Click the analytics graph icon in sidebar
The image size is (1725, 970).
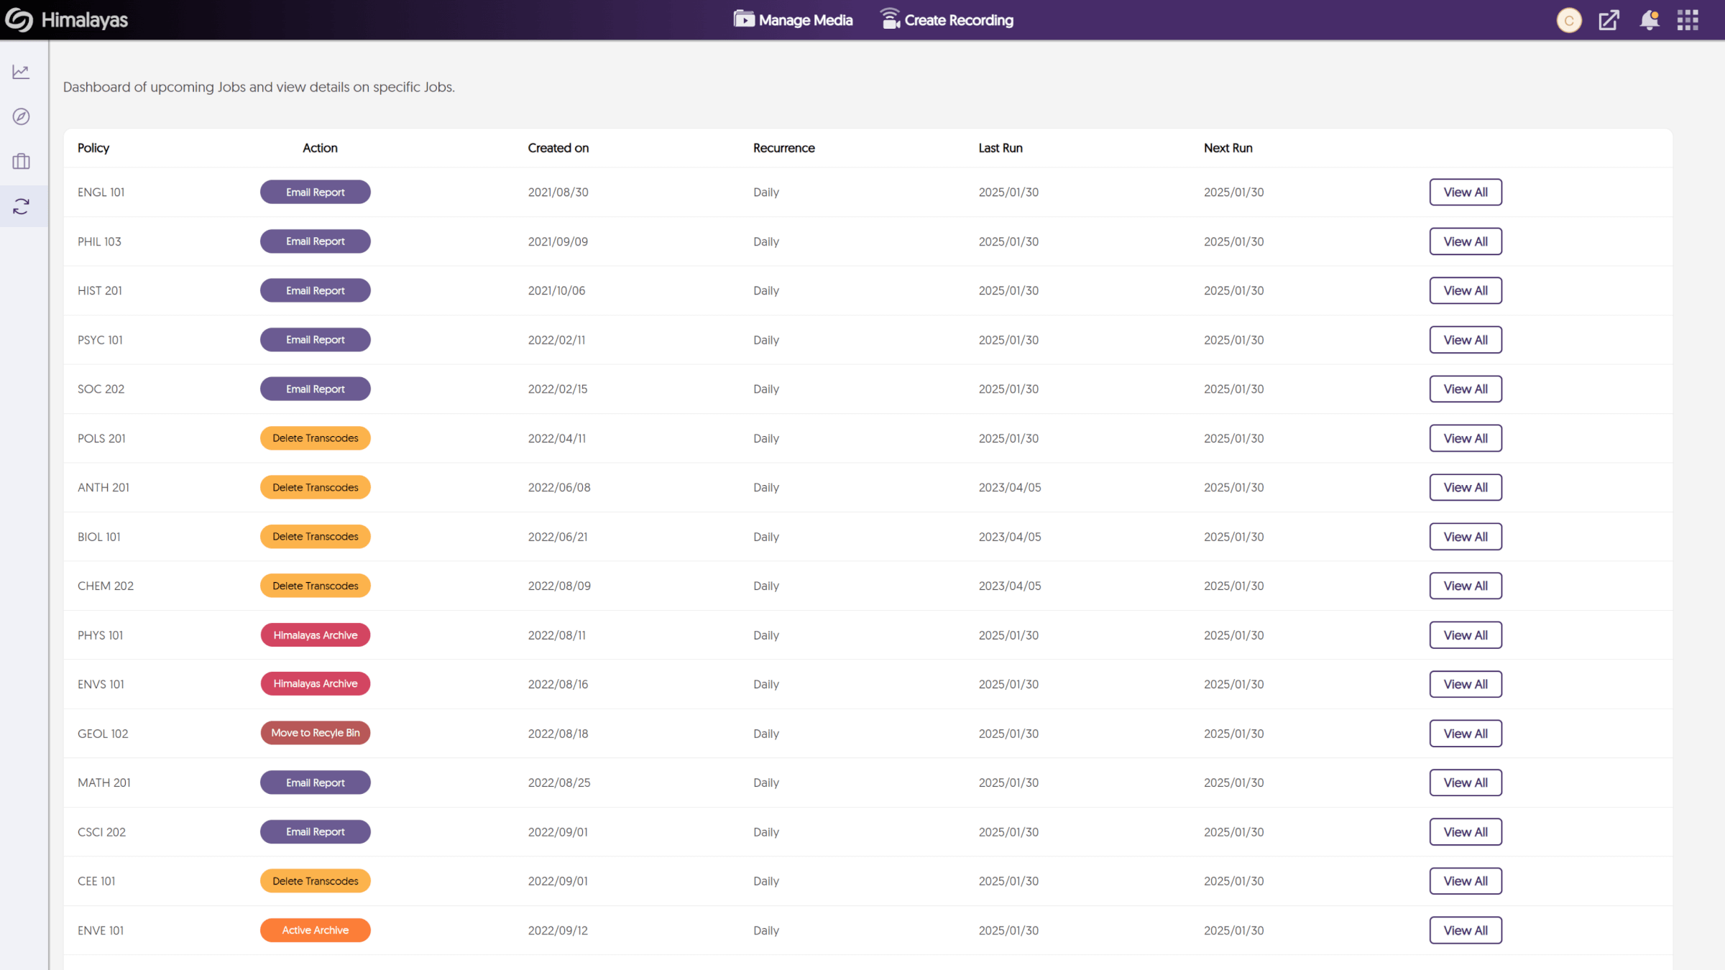tap(24, 71)
